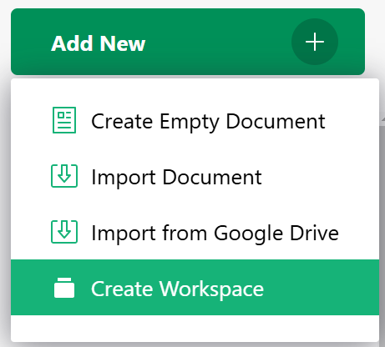The height and width of the screenshot is (347, 385).
Task: Select Create Empty Document menu entry
Action: coord(195,121)
